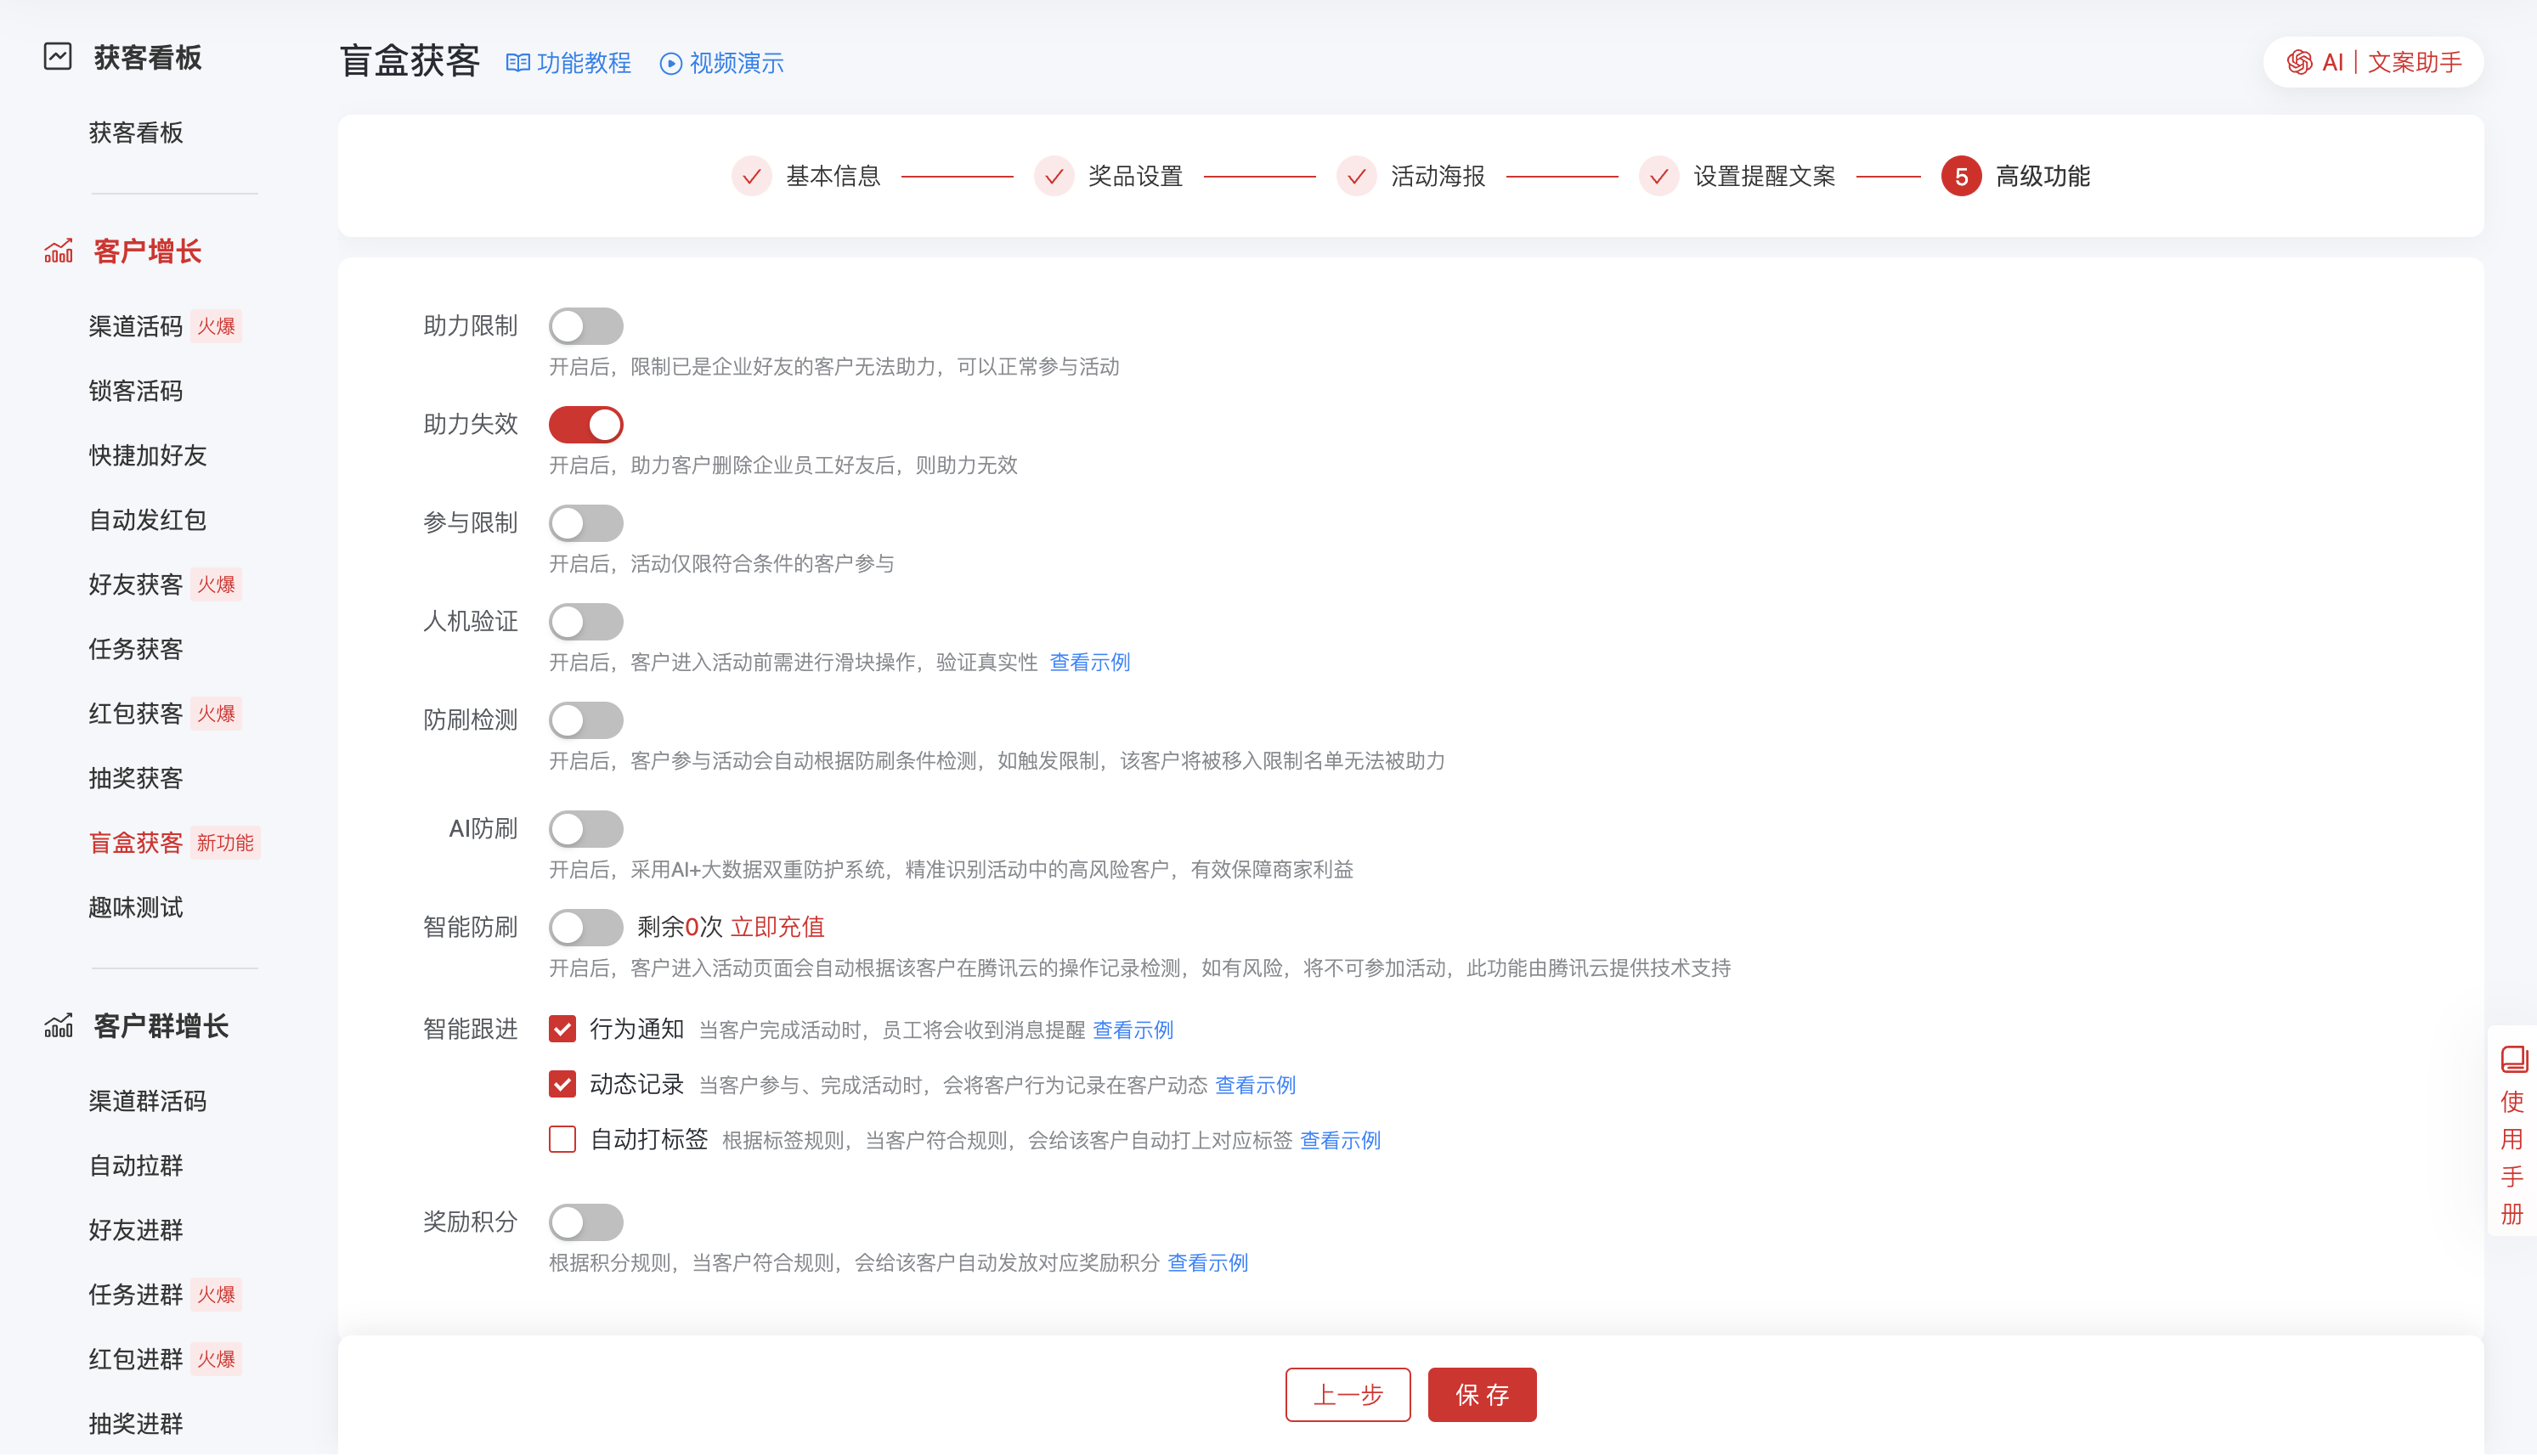Check the 自动打标签 checkbox
The height and width of the screenshot is (1456, 2537).
coord(562,1139)
